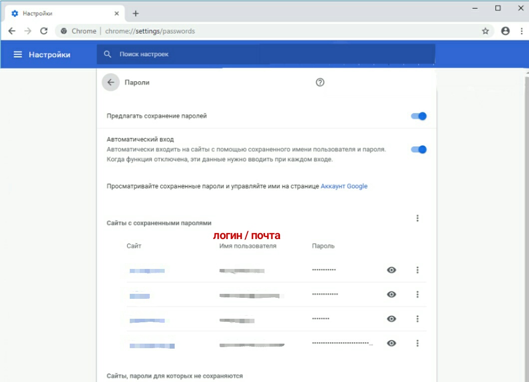The width and height of the screenshot is (529, 382).
Task: Click the reload page icon
Action: click(44, 31)
